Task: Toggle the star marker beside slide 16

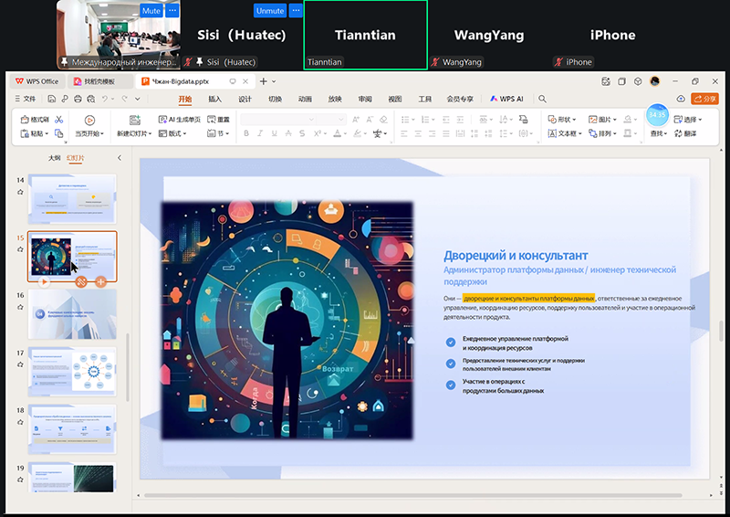Action: pyautogui.click(x=20, y=309)
